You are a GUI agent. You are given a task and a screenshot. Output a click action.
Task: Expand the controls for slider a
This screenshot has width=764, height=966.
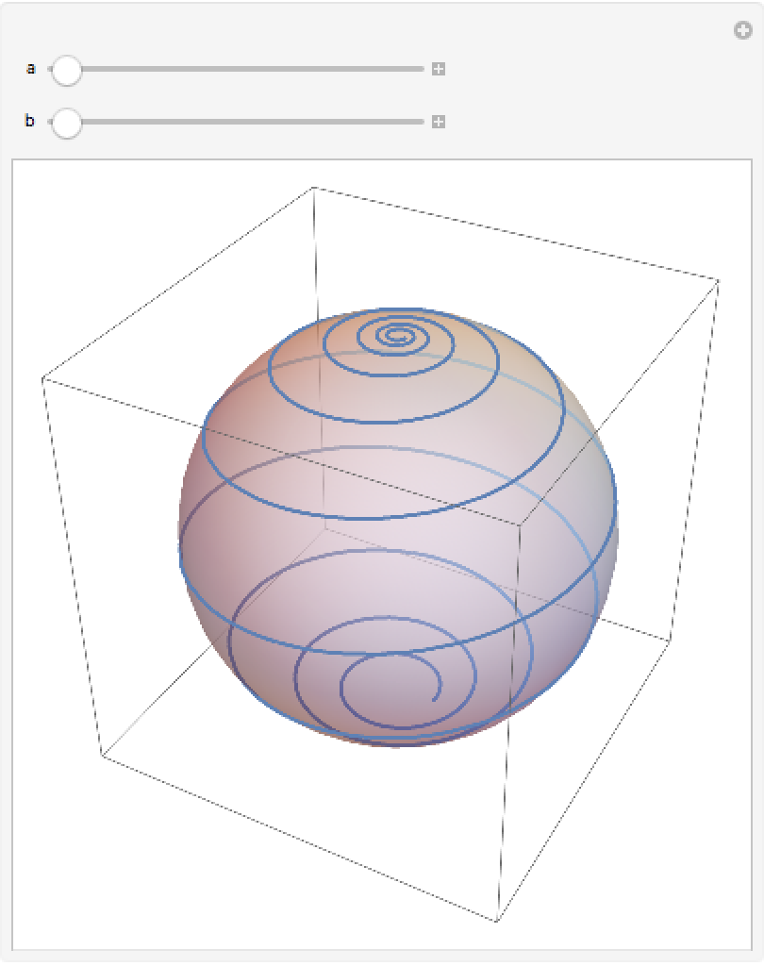point(438,69)
